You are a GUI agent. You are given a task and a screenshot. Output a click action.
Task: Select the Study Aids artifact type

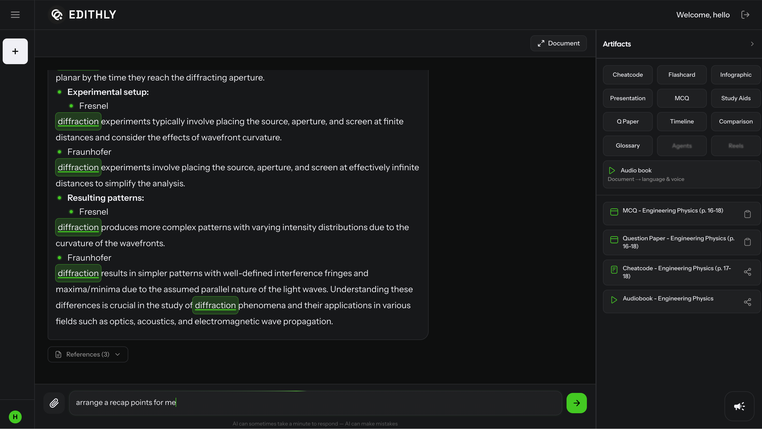736,98
